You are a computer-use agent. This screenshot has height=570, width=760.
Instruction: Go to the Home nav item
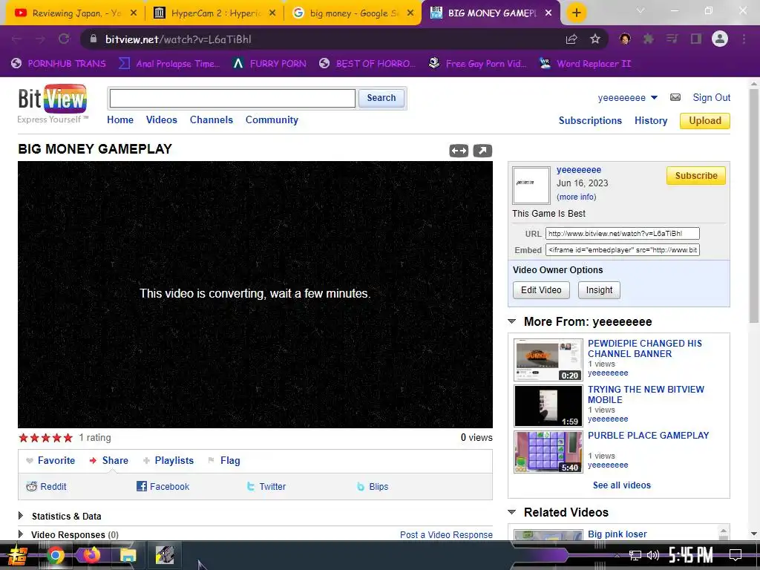pyautogui.click(x=120, y=119)
